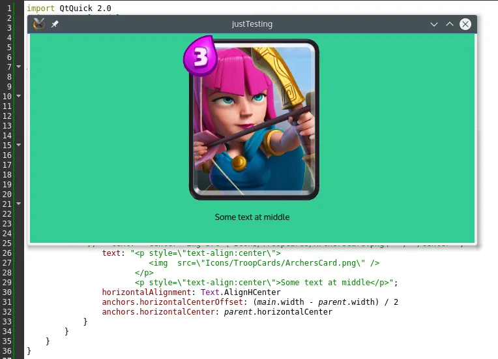Click 'Some text at middle' in line 29

[325, 283]
